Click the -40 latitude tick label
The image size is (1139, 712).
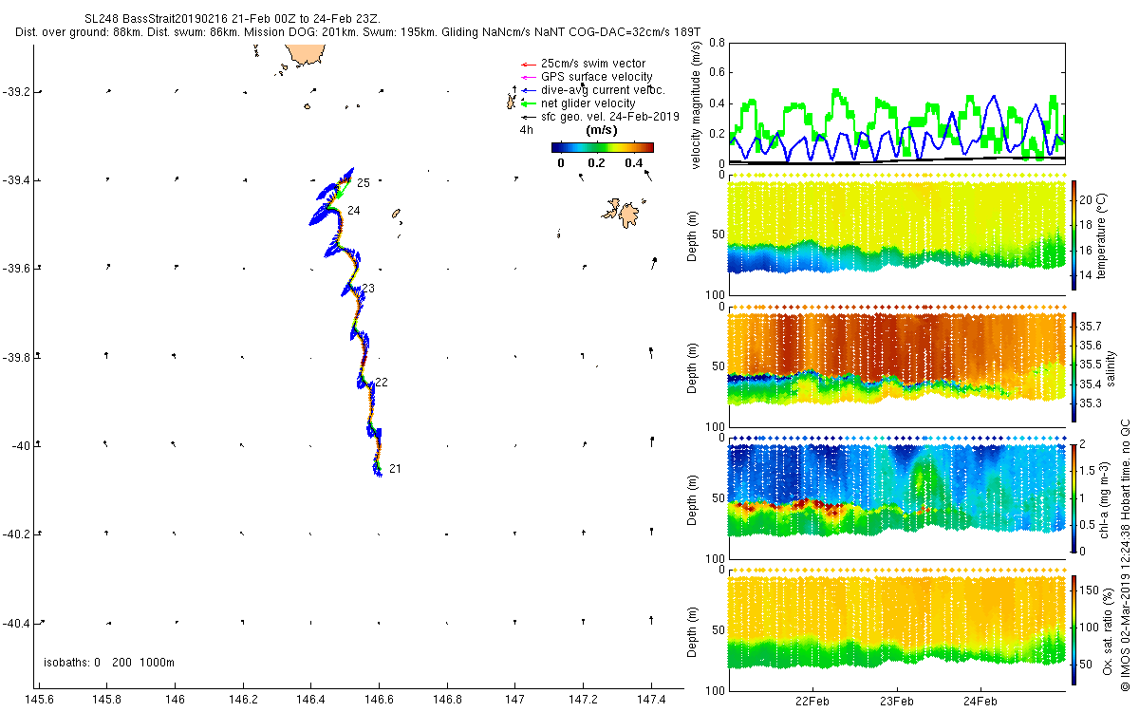(x=19, y=445)
